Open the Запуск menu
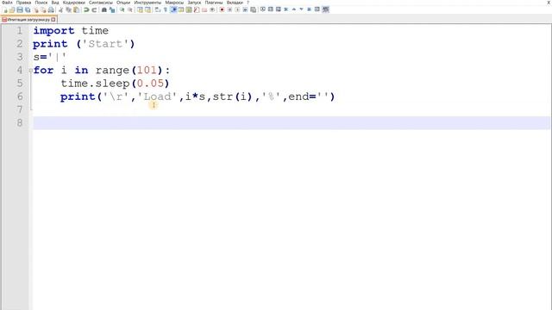Image resolution: width=552 pixels, height=310 pixels. (194, 3)
